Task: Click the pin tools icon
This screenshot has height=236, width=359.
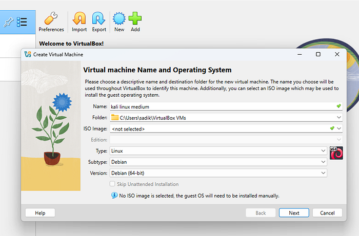Action: [9, 22]
